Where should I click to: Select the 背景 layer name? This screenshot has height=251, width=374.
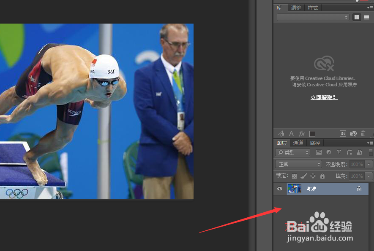tap(311, 189)
